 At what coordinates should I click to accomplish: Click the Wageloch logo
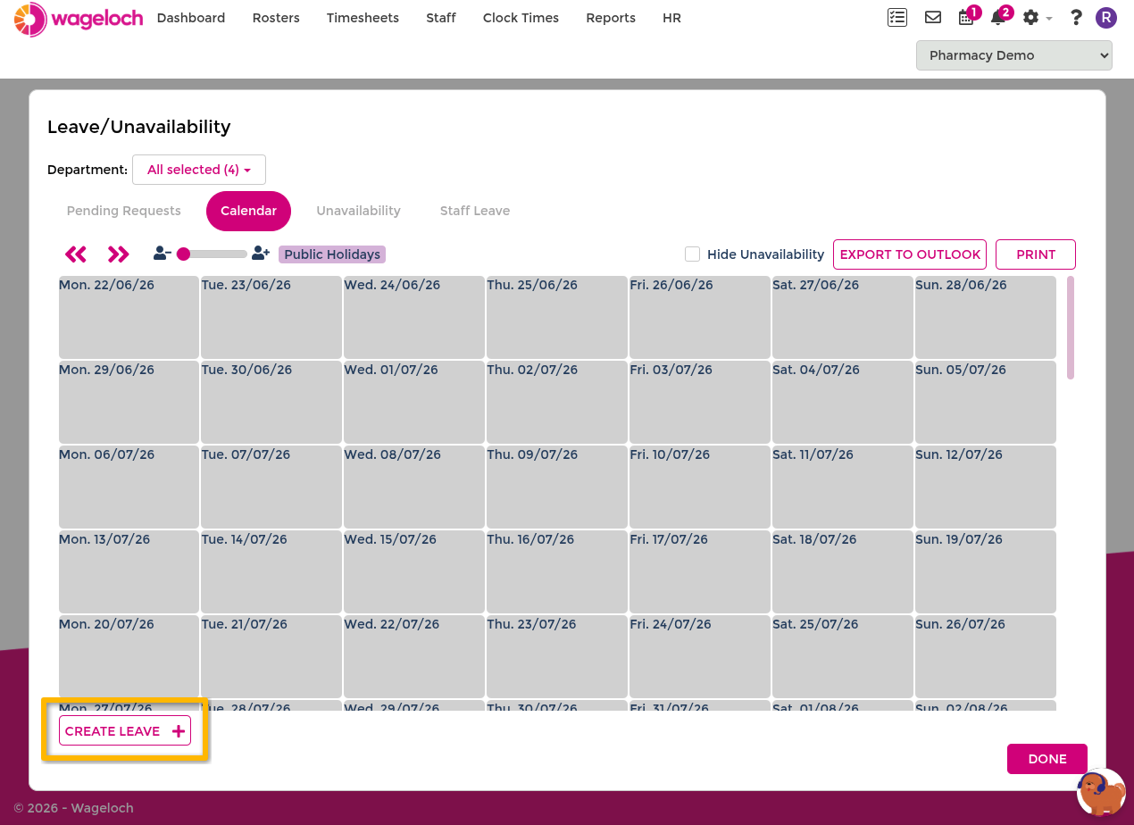pyautogui.click(x=79, y=19)
